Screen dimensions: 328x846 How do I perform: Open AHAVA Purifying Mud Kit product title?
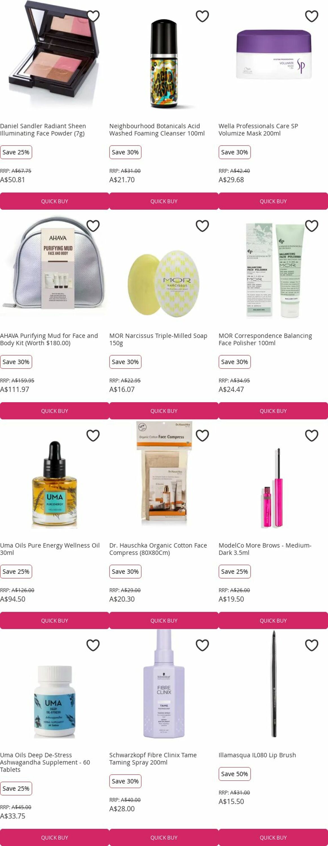pyautogui.click(x=49, y=339)
